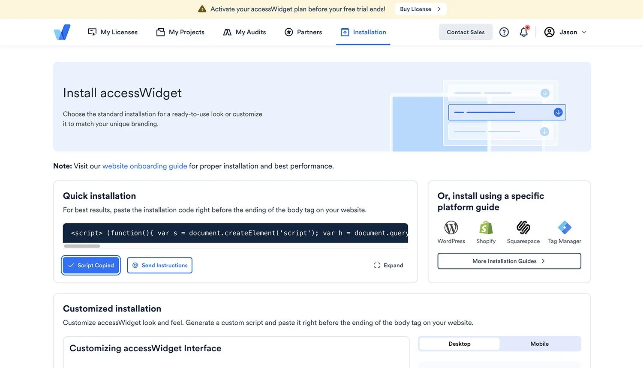
Task: Open the website onboarding guide link
Action: point(144,166)
